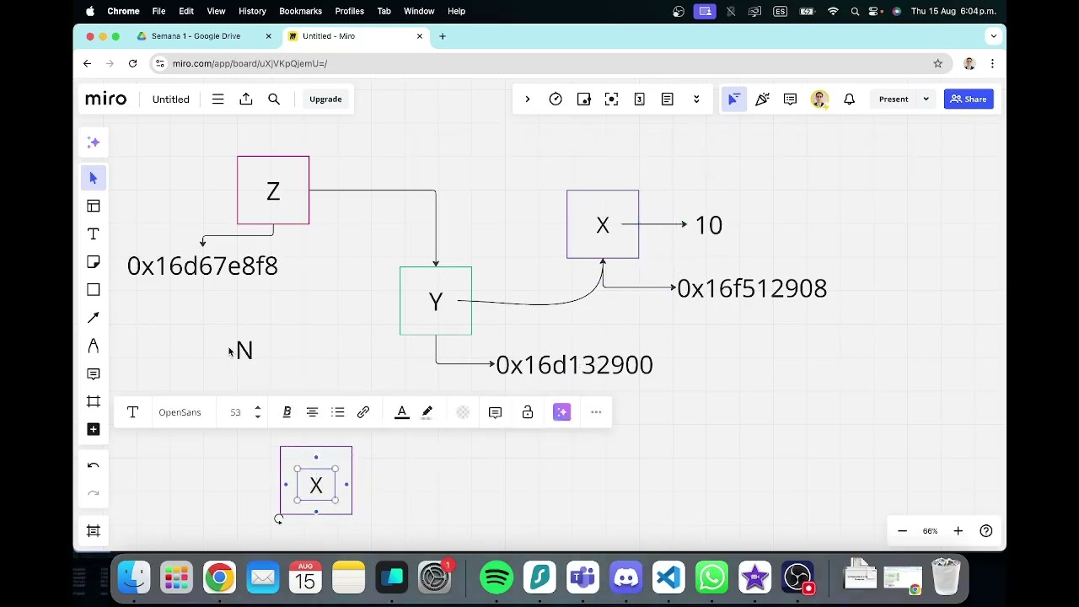1079x607 pixels.
Task: Open help question mark button
Action: click(985, 531)
